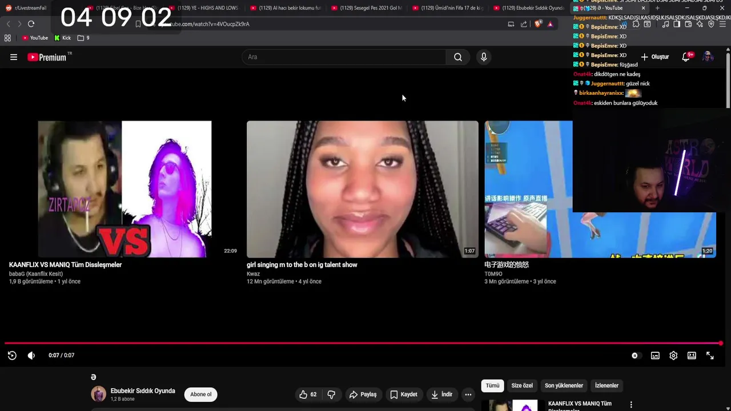This screenshot has height=411, width=731.
Task: Open the notifications bell
Action: pyautogui.click(x=686, y=57)
